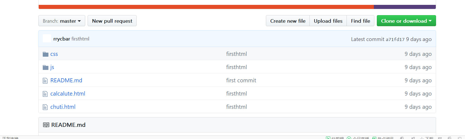Click the red segment of the language bar
The image size is (465, 139).
coord(206,7)
